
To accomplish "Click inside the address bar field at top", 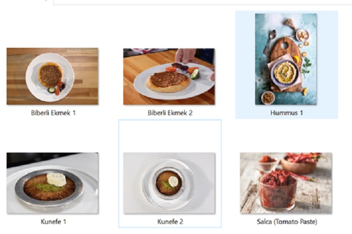I will coord(202,2).
